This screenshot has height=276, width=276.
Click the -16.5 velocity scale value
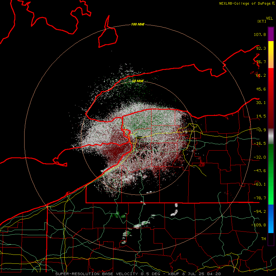click(260, 144)
